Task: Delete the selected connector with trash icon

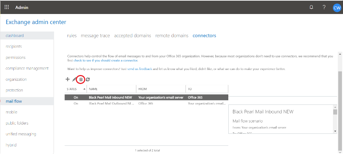Action: 81,79
